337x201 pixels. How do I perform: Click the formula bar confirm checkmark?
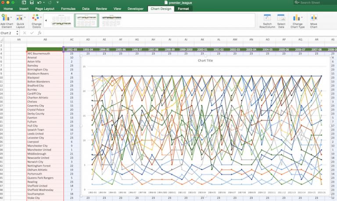click(32, 33)
